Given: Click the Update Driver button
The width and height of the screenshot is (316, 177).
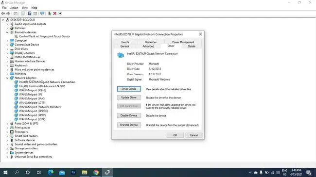Looking at the screenshot, I should tap(129, 97).
